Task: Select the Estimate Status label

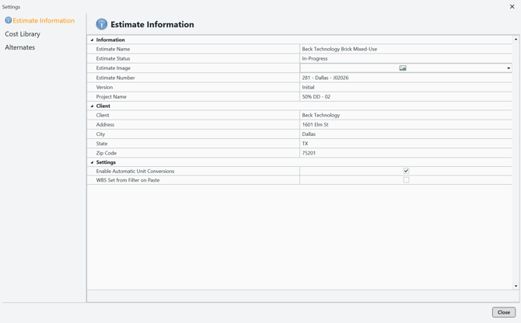Action: click(113, 58)
